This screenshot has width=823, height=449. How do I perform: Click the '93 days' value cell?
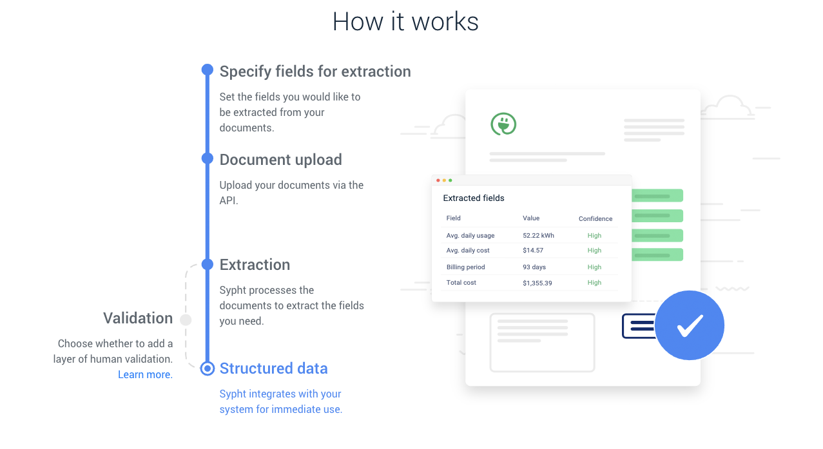(534, 267)
